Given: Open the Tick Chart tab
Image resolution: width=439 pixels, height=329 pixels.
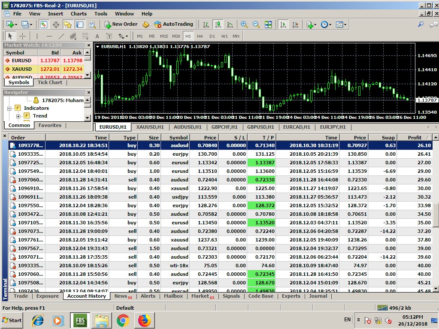Looking at the screenshot, I should tap(50, 82).
